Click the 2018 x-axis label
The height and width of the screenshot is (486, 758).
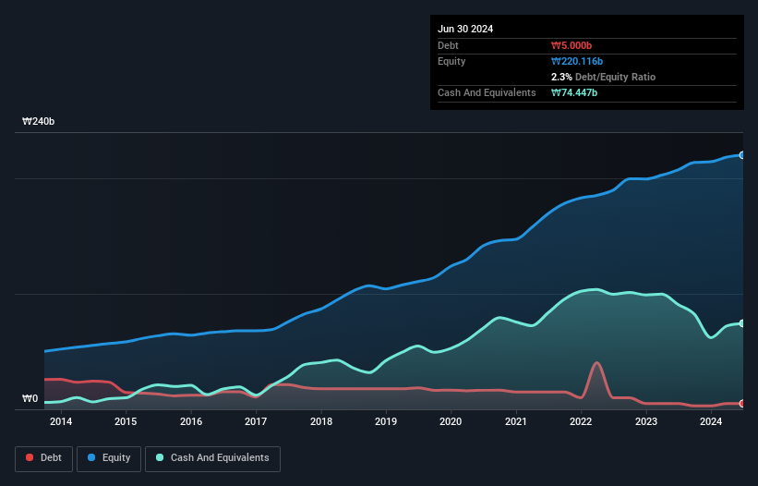click(x=321, y=421)
